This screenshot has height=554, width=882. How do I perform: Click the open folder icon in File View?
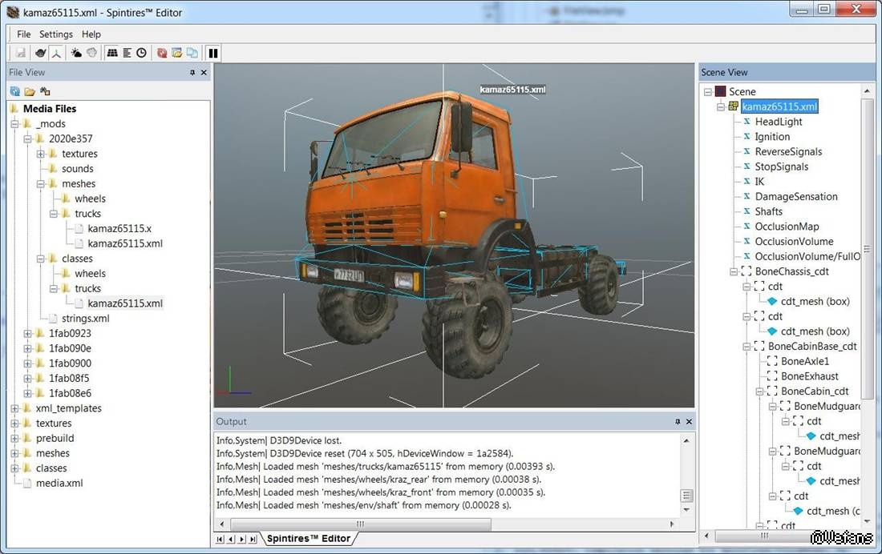30,91
